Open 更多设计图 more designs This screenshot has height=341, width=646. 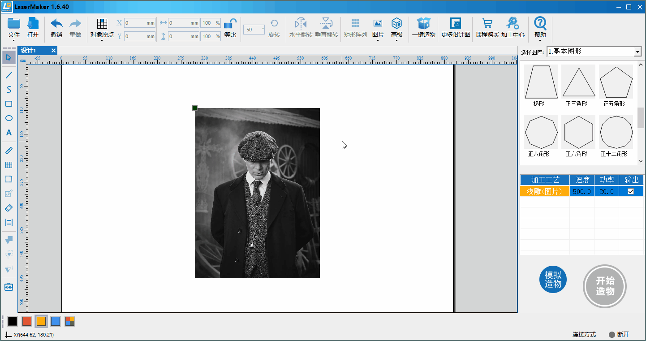pos(456,28)
